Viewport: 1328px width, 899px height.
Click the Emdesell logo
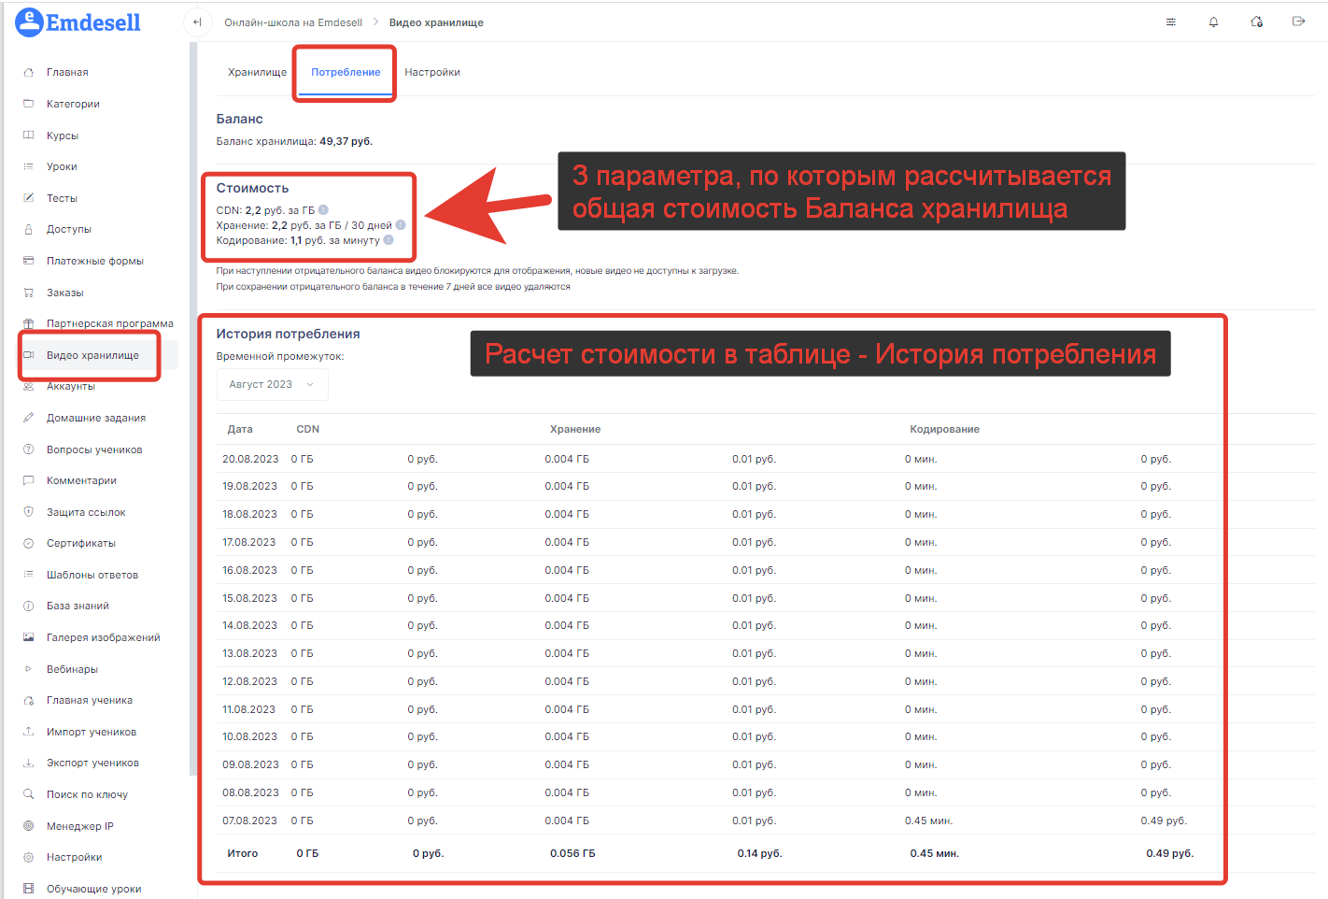click(x=78, y=22)
